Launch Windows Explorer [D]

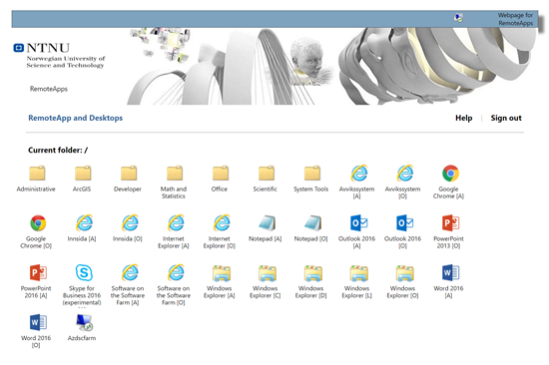[311, 281]
